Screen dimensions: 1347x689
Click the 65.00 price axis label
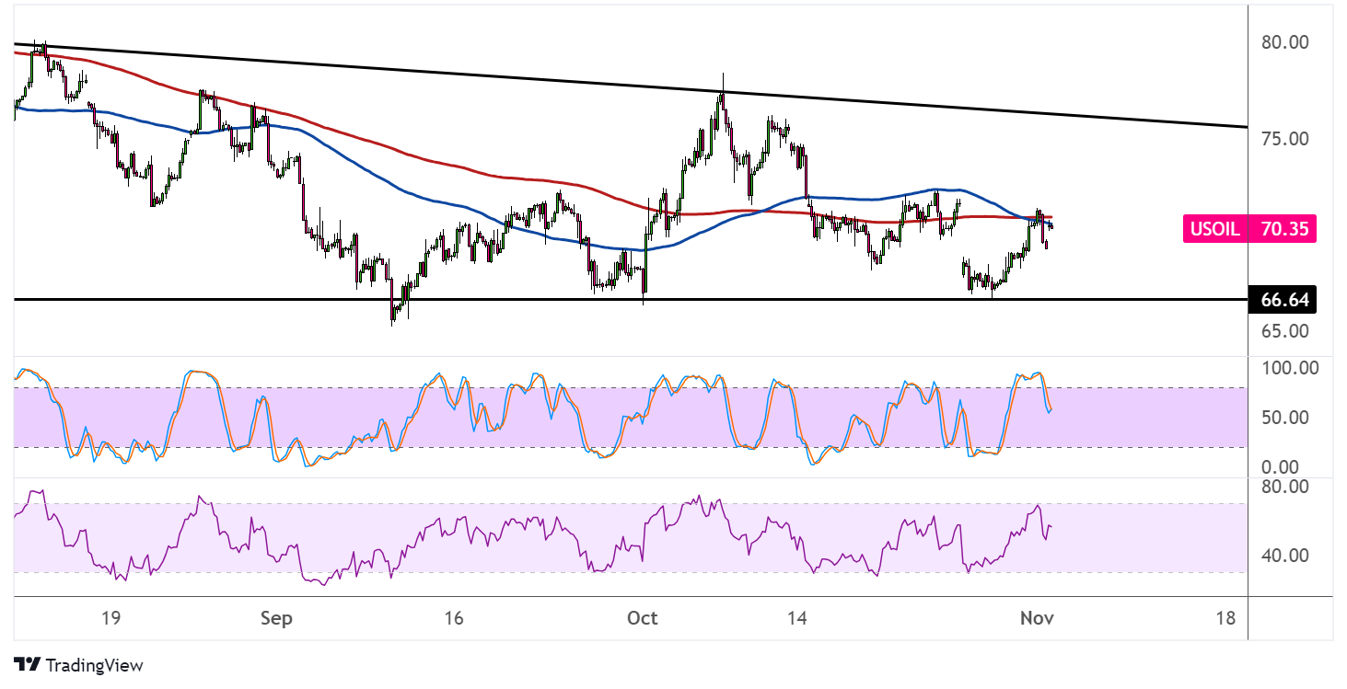point(1284,330)
